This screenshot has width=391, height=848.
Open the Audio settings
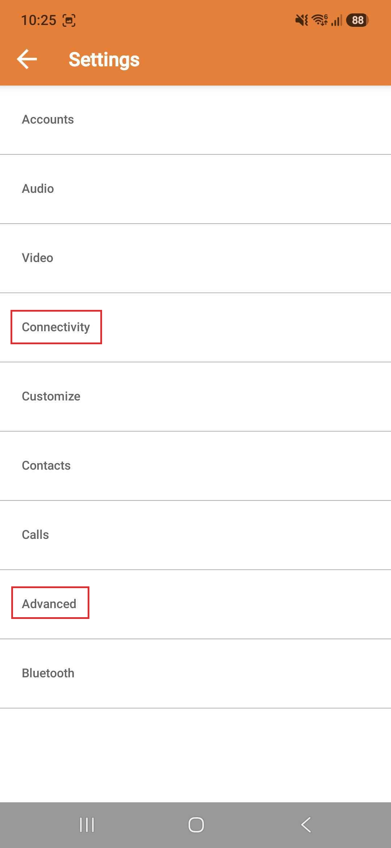tap(195, 189)
